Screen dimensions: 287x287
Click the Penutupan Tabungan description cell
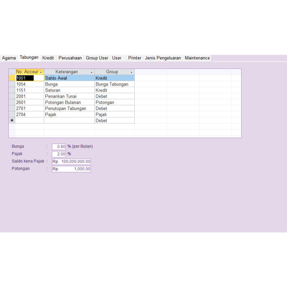pos(69,108)
